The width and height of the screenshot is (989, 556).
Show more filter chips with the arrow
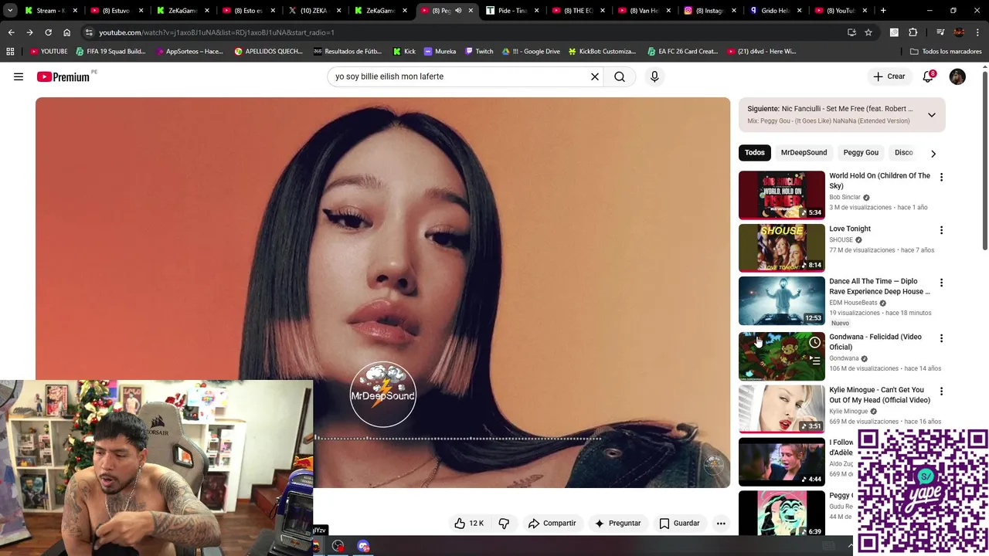(933, 153)
